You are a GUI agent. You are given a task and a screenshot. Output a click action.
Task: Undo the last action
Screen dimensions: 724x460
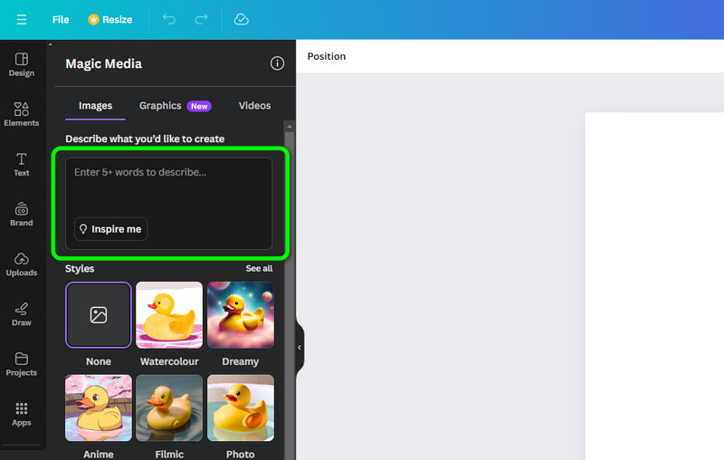click(169, 19)
